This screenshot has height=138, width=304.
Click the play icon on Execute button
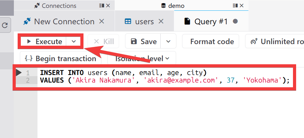29,41
